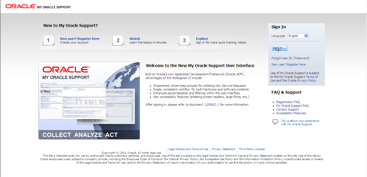Click the step 3 number badge
The image size is (367, 177).
[185, 40]
